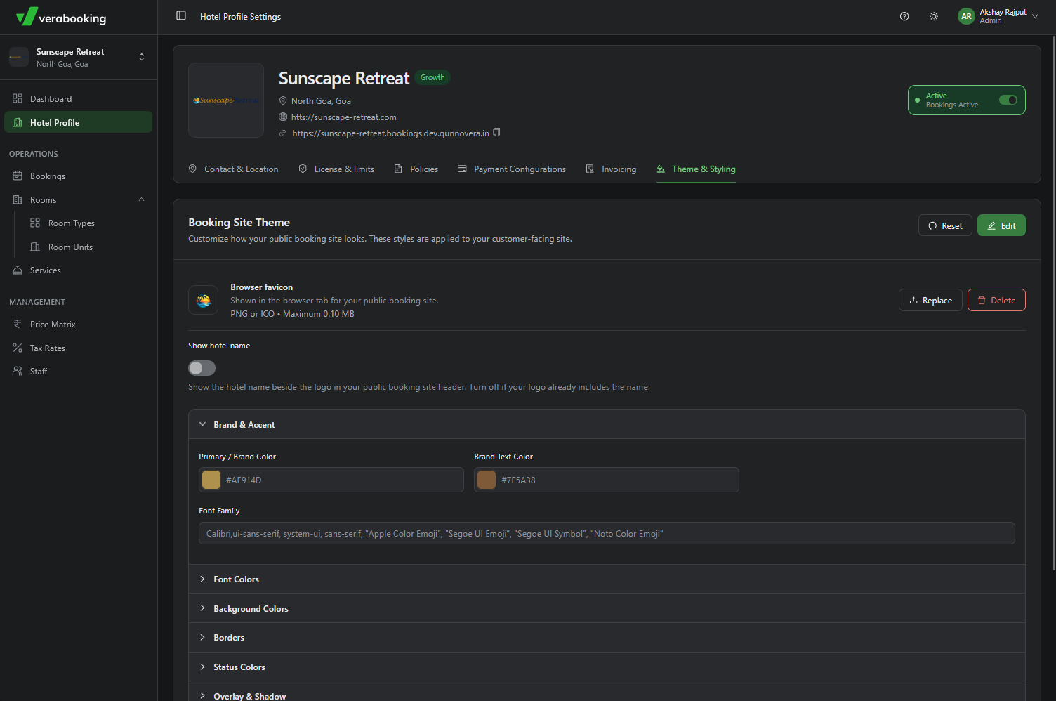
Task: Click the Sunscape Retreat logo thumbnail
Action: click(x=226, y=100)
